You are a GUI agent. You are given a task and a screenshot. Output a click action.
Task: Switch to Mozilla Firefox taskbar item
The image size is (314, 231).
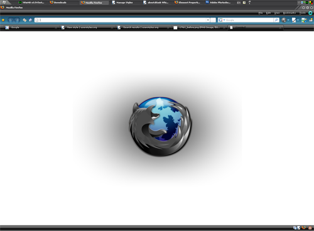94,3
